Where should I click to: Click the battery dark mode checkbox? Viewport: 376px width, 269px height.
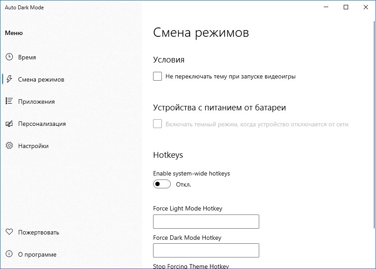coord(157,124)
